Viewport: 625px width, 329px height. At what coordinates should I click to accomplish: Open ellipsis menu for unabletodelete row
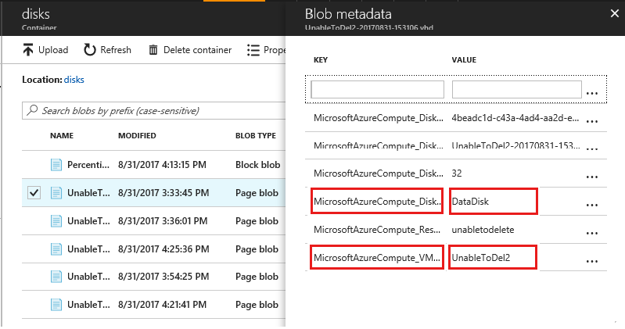592,231
